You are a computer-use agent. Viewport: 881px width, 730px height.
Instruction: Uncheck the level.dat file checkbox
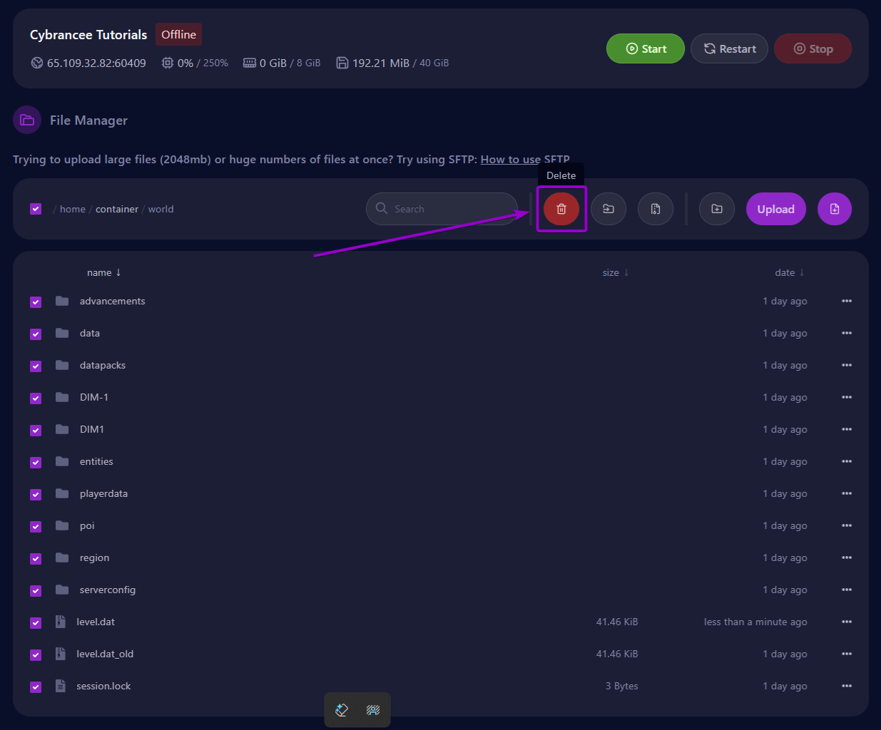[36, 622]
